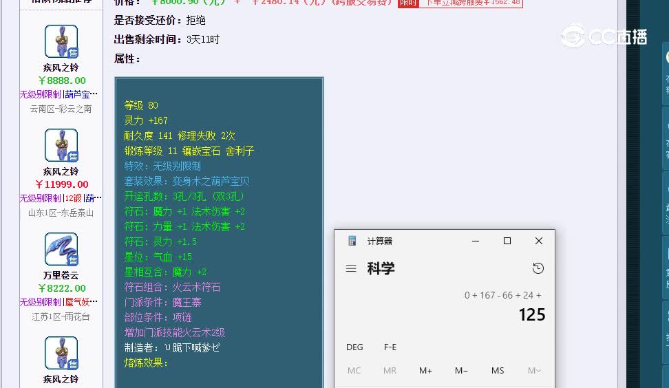Open the Calculator navigation hamburger menu
669x388 pixels.
coord(351,268)
